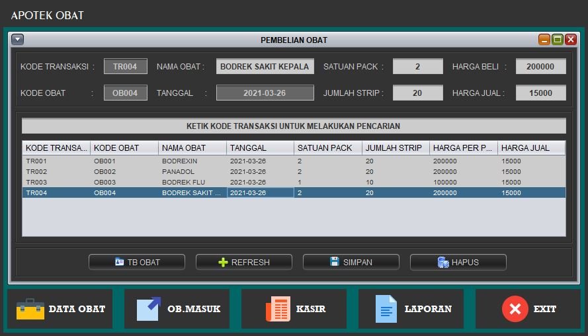Save the entry with the Simpan button
This screenshot has height=336, width=588.
pos(351,262)
